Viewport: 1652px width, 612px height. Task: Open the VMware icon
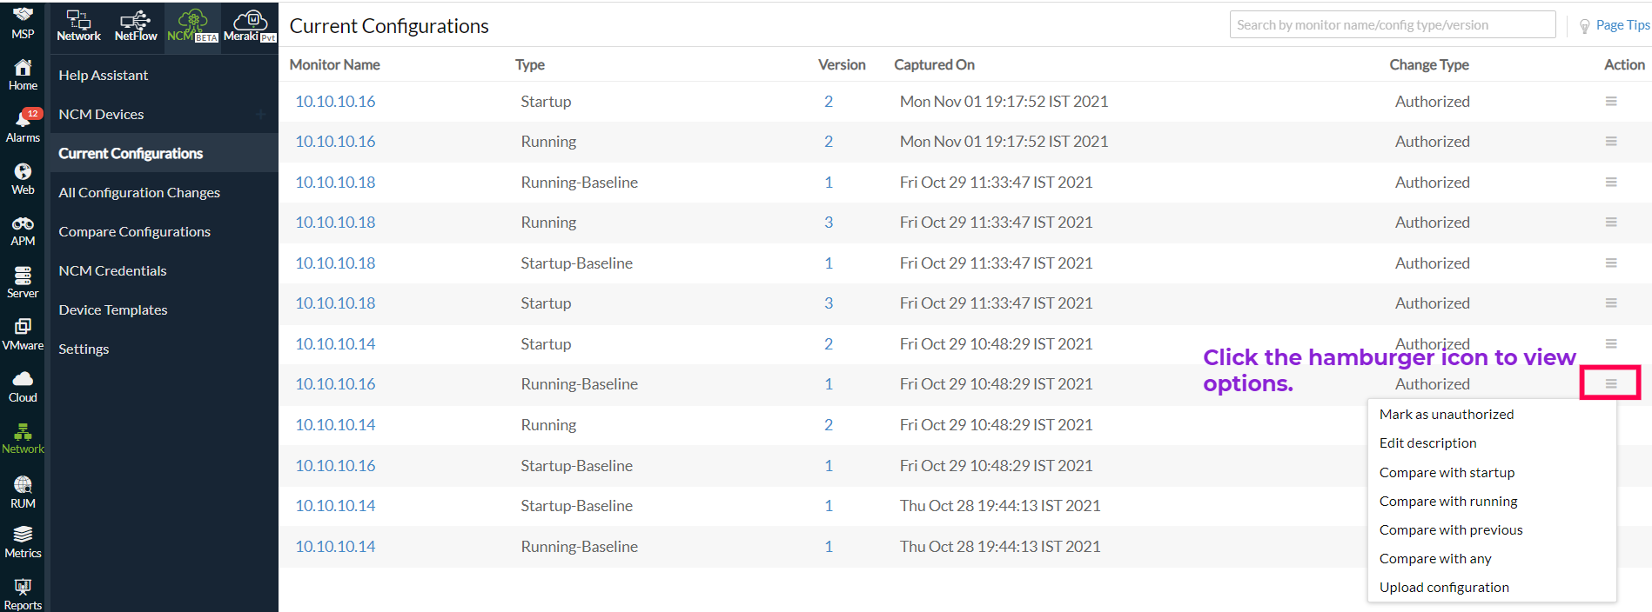23,326
